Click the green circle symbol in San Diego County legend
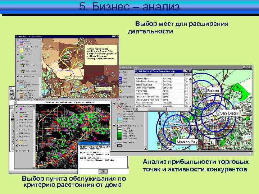Screen dimensions: 259x194 22,57
